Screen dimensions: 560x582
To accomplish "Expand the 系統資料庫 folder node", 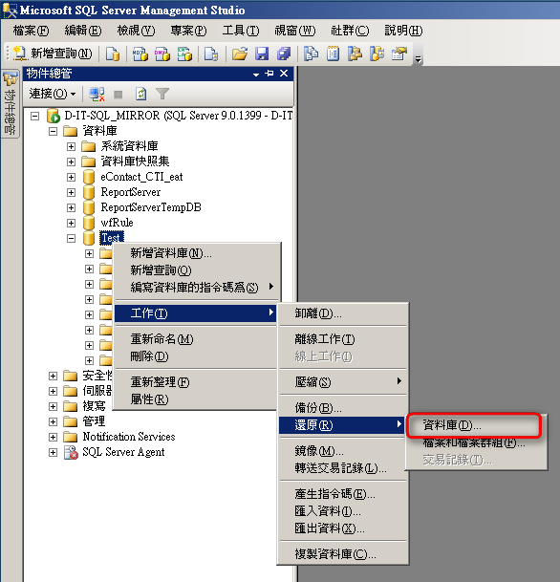I will [72, 146].
